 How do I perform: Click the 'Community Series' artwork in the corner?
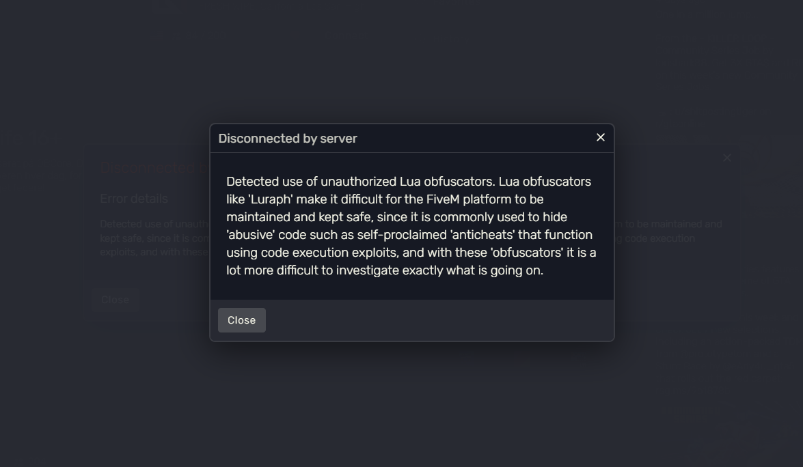(x=690, y=414)
